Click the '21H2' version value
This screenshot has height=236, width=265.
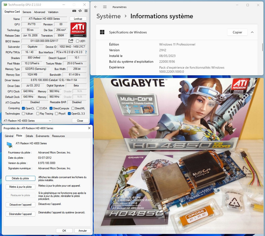(163, 50)
